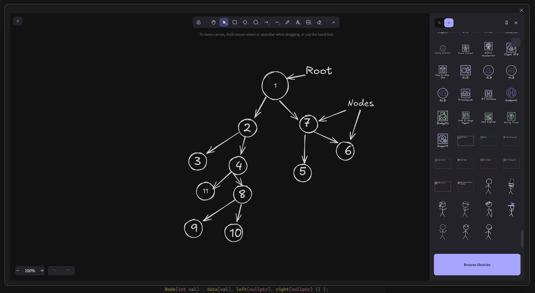Viewport: 535px width, 293px height.
Task: Select the Arrow drawing tool
Action: point(267,22)
